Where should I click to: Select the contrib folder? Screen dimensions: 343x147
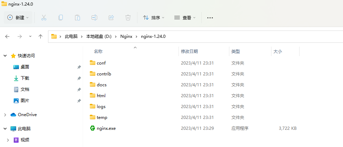tap(104, 74)
